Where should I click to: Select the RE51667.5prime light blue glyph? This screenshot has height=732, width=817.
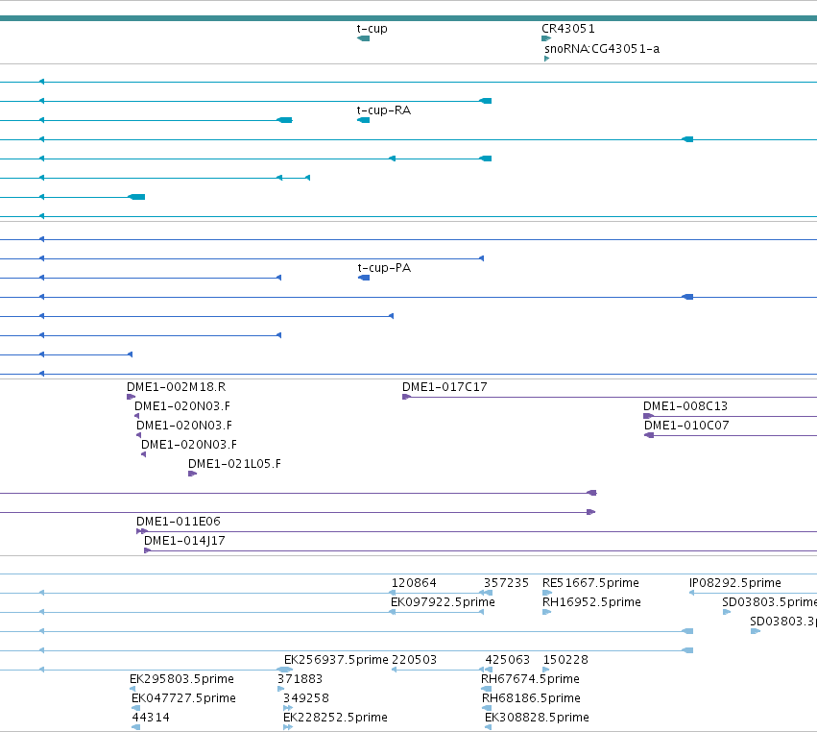[x=546, y=593]
